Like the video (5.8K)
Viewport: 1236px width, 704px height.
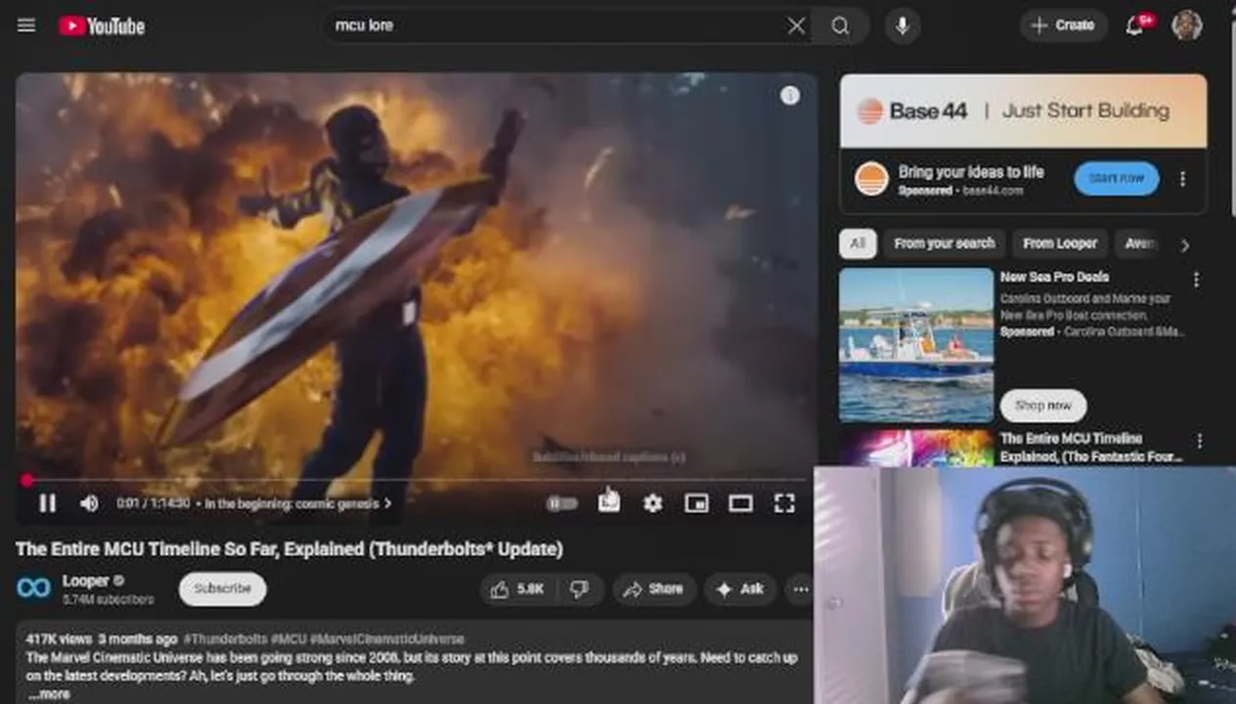click(518, 589)
